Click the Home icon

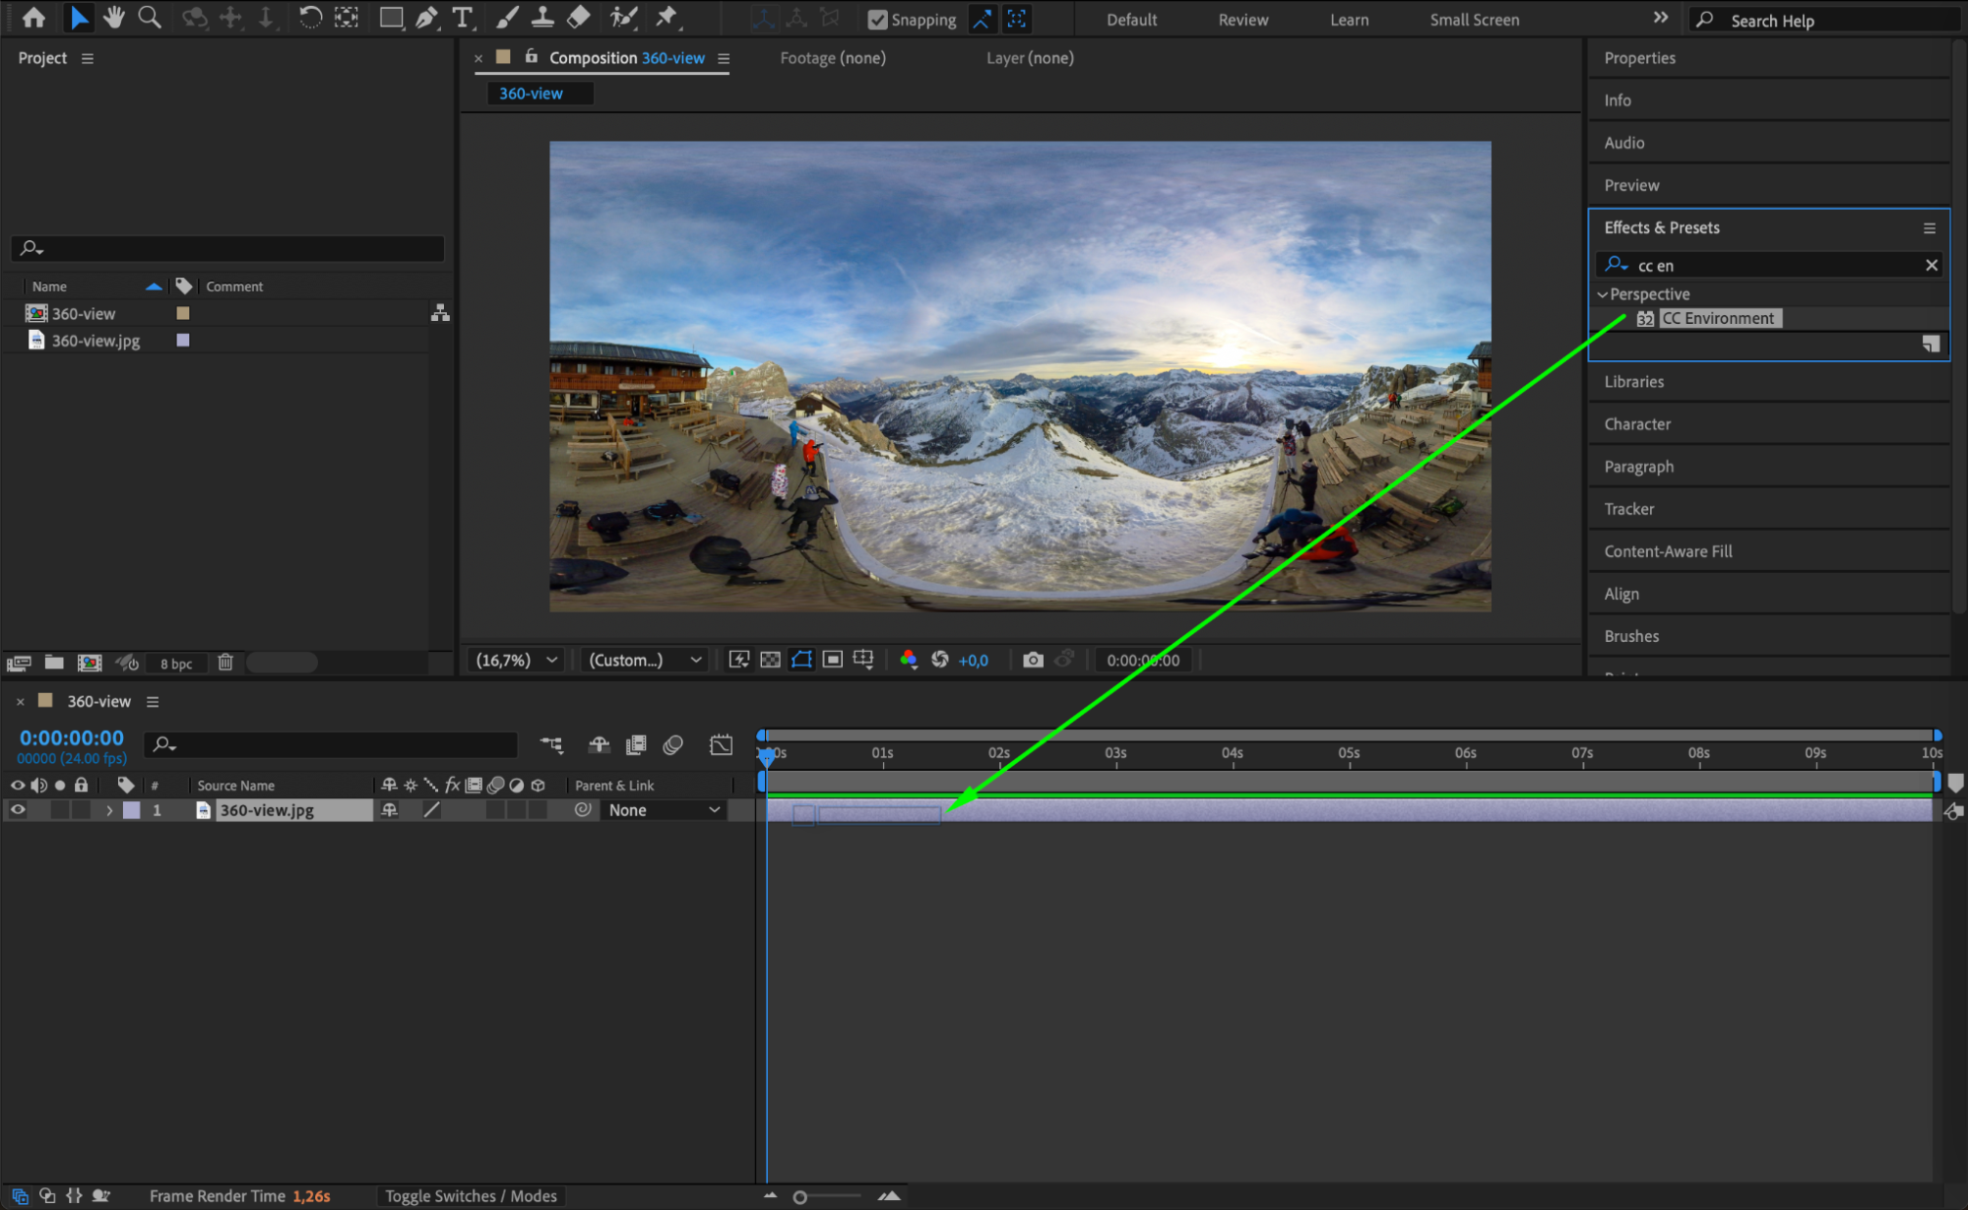[33, 17]
